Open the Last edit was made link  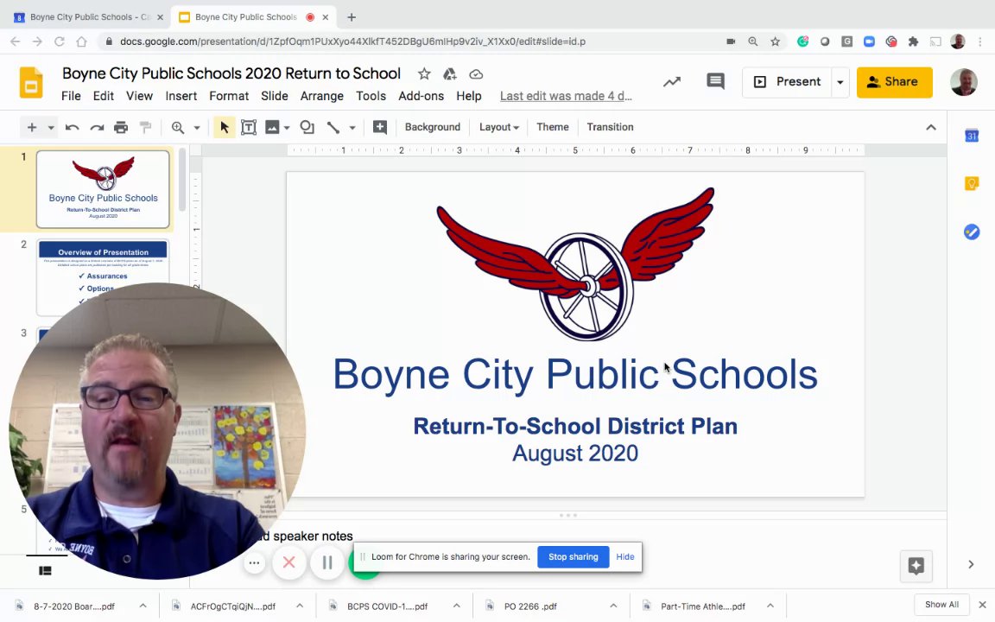[566, 96]
